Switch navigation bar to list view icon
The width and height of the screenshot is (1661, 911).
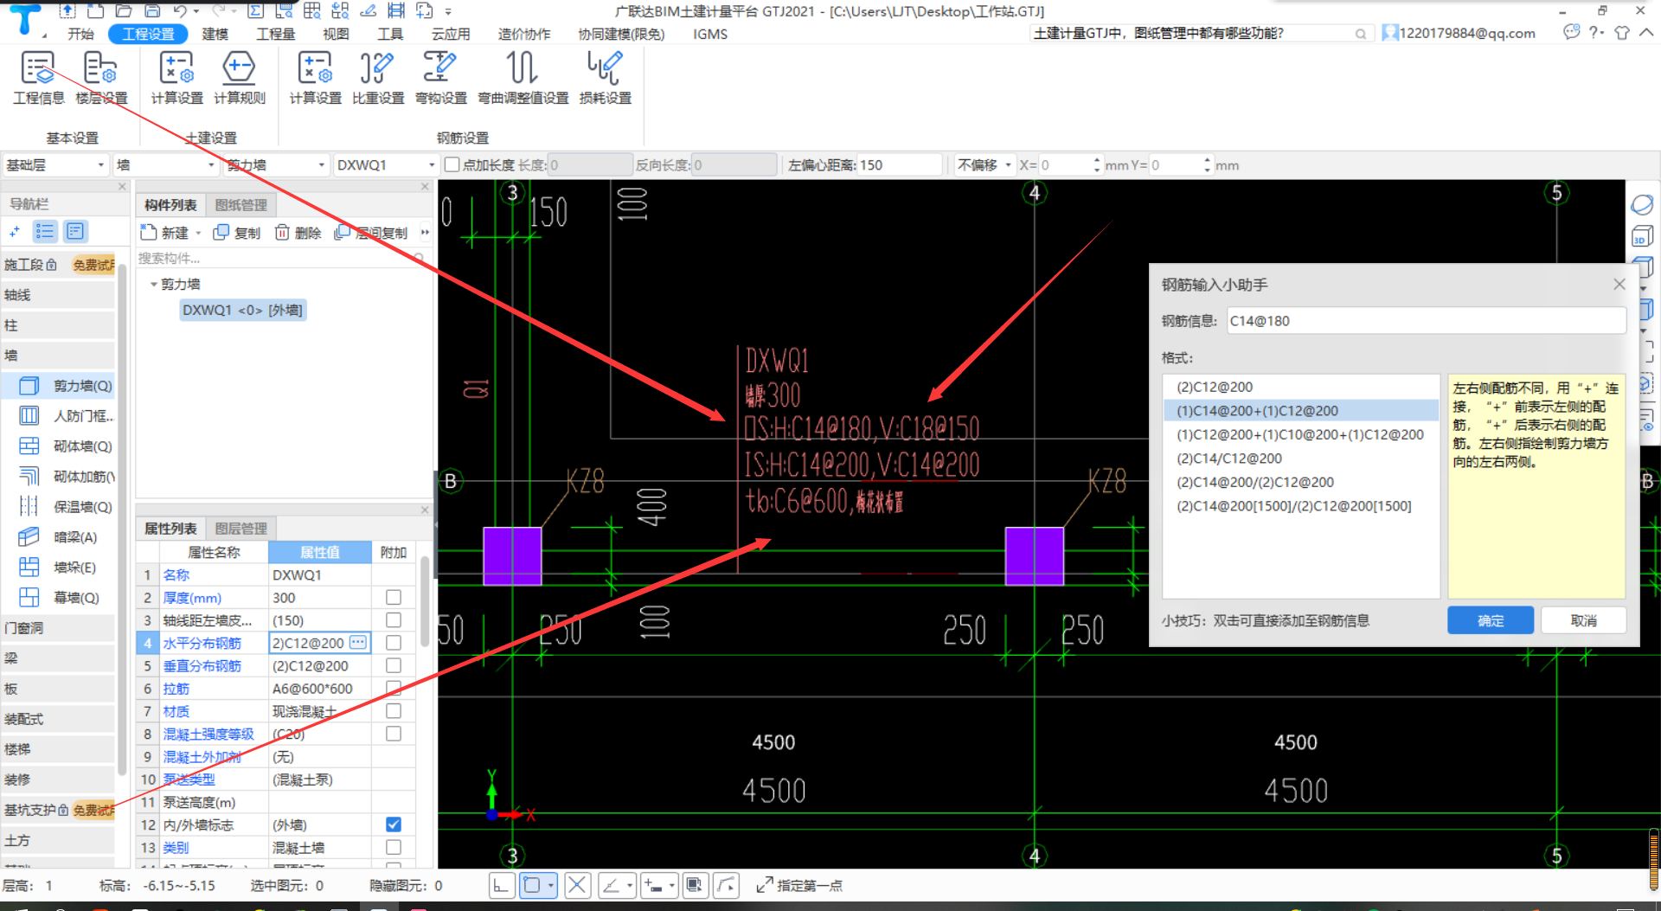point(45,231)
